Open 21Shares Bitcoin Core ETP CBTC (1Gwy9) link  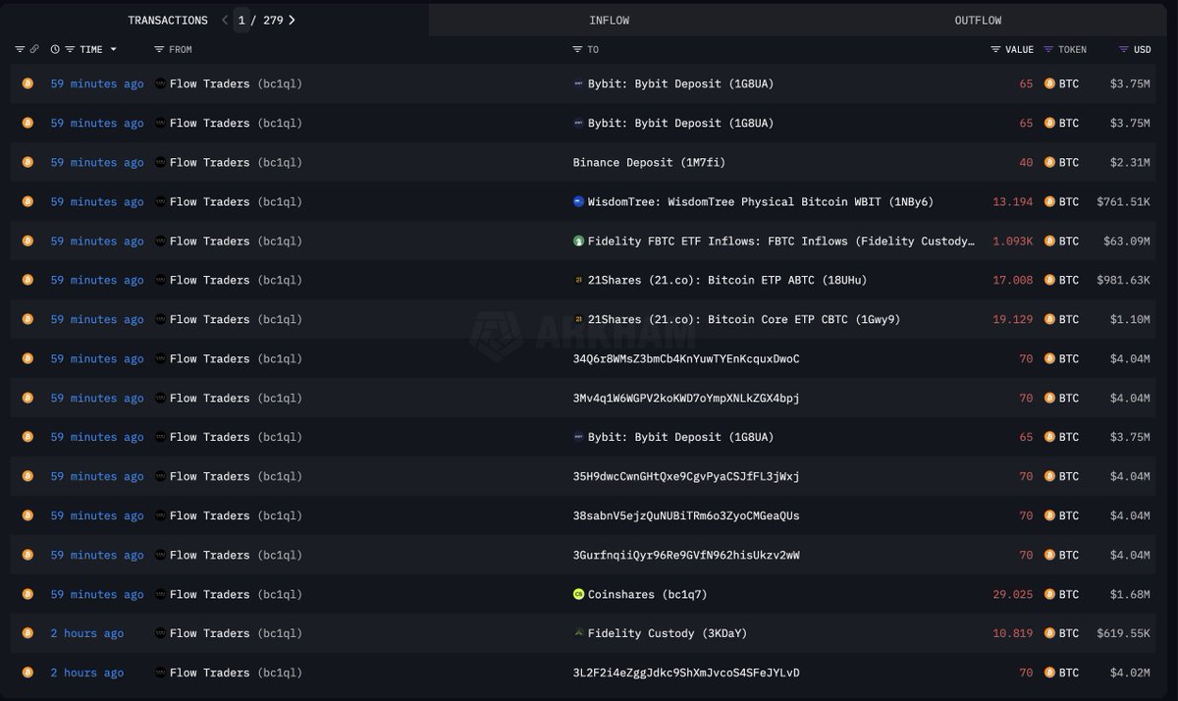coord(744,319)
